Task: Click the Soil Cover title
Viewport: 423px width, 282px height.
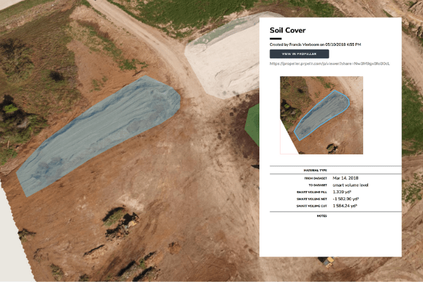Action: pyautogui.click(x=288, y=30)
